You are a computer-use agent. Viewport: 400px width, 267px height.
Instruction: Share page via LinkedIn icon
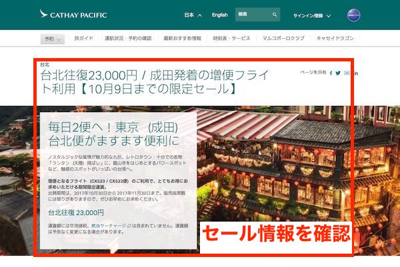tap(355, 73)
